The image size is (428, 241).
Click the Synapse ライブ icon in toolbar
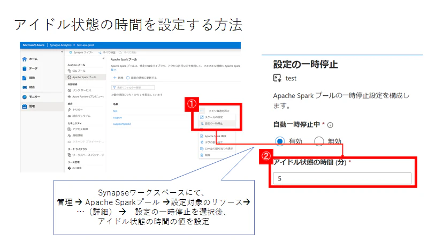tap(71, 52)
